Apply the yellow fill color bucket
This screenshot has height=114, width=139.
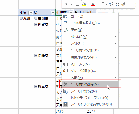coord(84,4)
